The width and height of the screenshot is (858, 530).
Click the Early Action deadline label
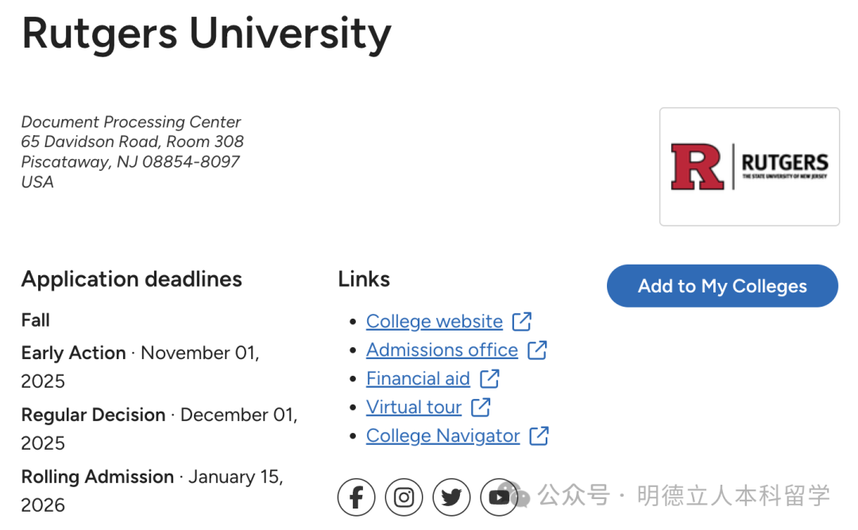(74, 353)
